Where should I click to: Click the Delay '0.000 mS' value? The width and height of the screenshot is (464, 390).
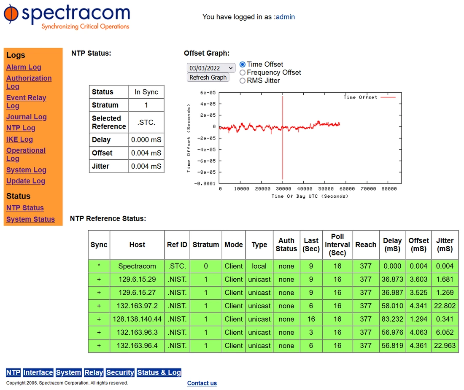click(x=146, y=140)
